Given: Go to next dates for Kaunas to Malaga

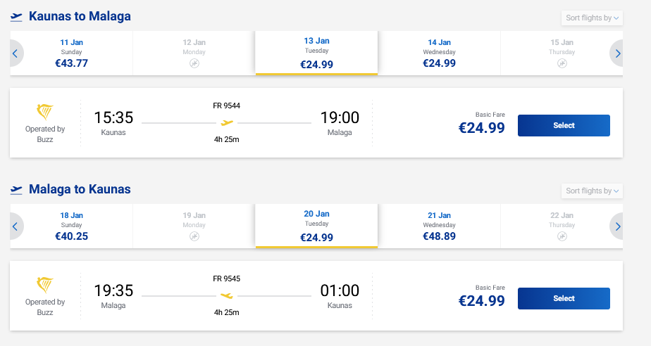Looking at the screenshot, I should pos(617,53).
